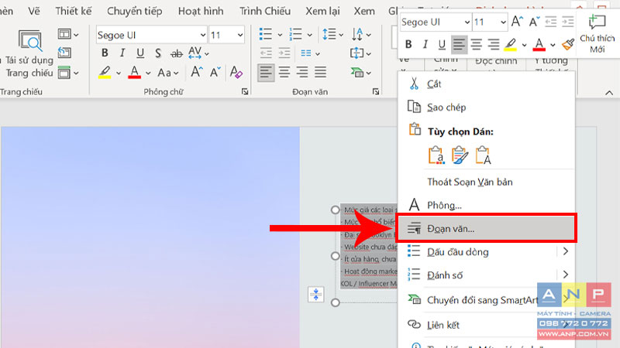
Task: Open the Vẽ ribbon tab
Action: pyautogui.click(x=34, y=11)
